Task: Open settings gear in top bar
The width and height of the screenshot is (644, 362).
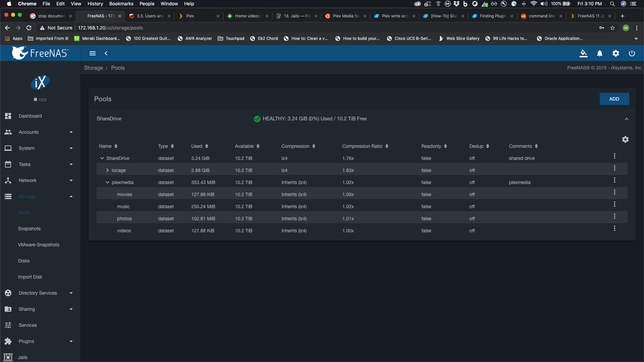Action: (x=616, y=53)
